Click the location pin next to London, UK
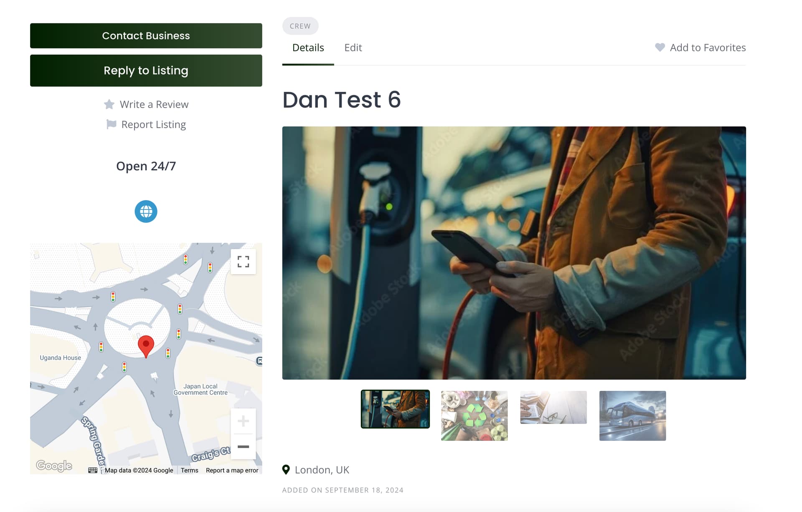The width and height of the screenshot is (802, 512). pyautogui.click(x=286, y=470)
